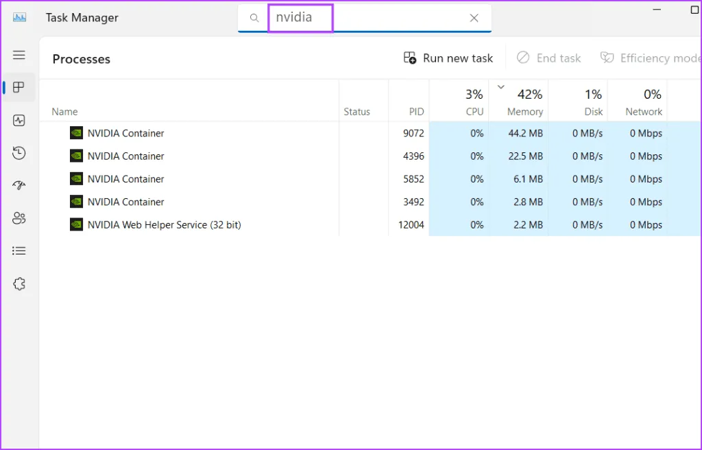Screen dimensions: 702x450
Task: Open the App history sidebar icon
Action: coord(19,153)
